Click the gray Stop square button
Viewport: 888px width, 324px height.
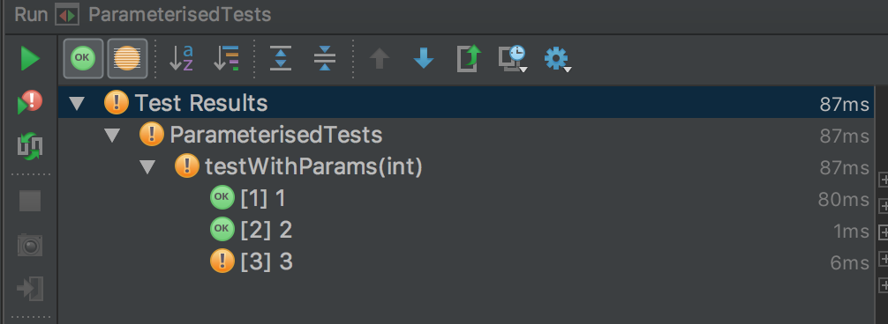[x=30, y=201]
